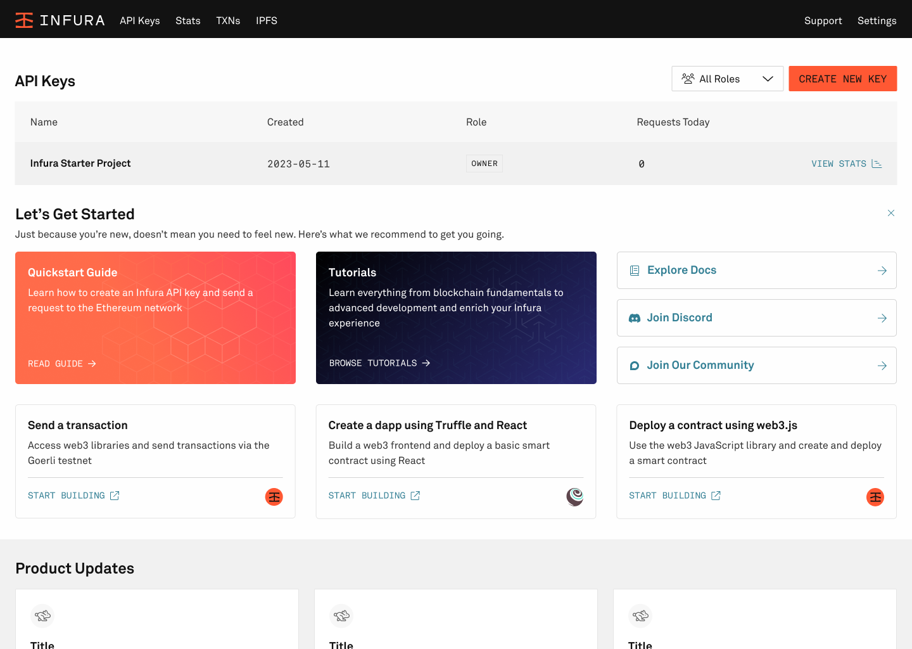Click Infura badge on web3.js card

[x=875, y=497]
